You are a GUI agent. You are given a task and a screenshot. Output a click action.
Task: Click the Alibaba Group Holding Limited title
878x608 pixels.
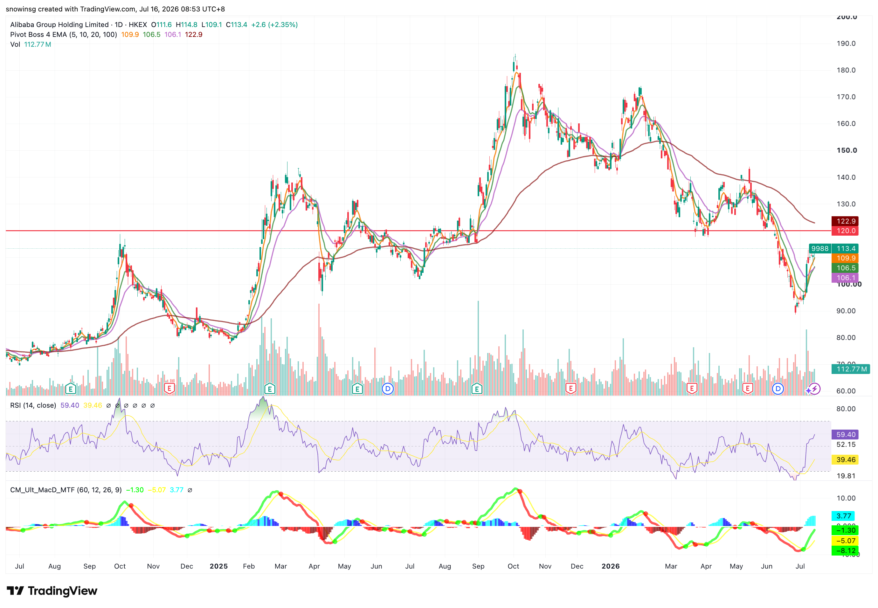point(59,25)
